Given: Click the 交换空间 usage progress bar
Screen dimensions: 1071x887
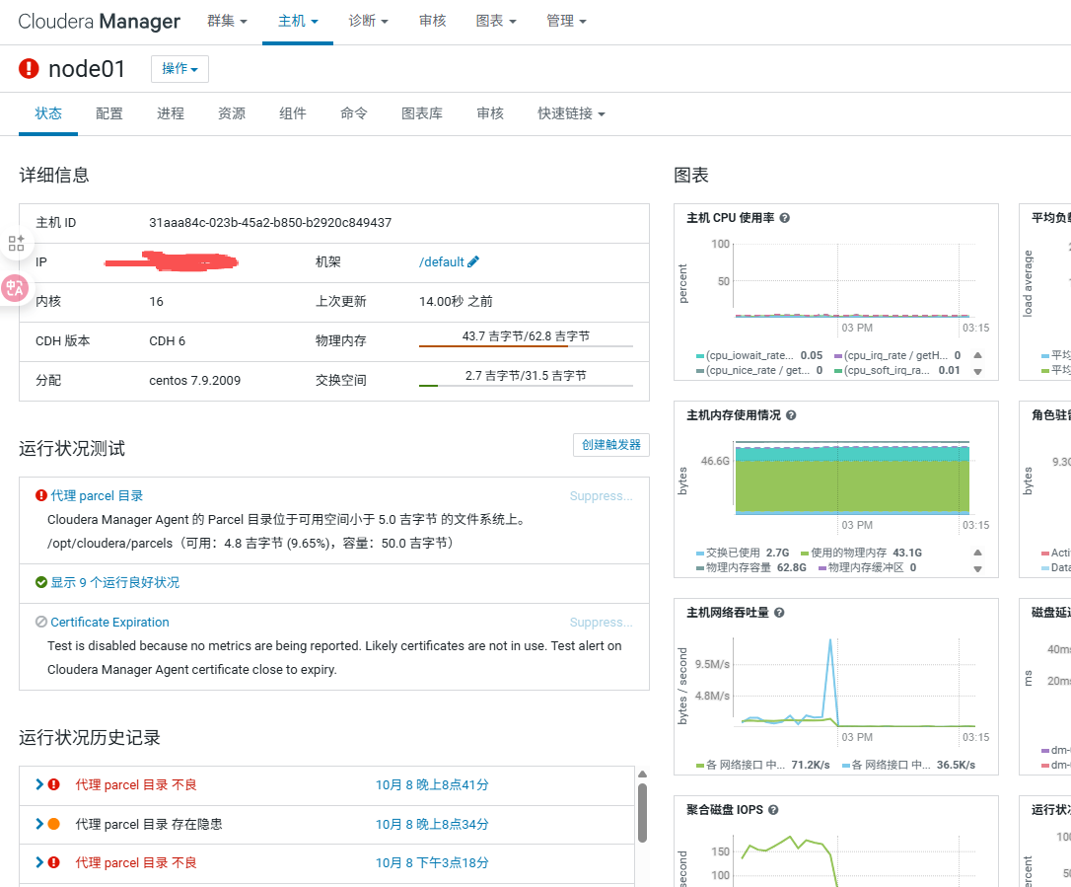Looking at the screenshot, I should [x=526, y=386].
